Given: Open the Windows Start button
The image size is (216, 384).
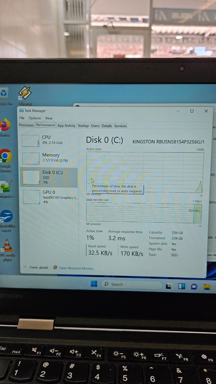Looking at the screenshot, I should 94,284.
